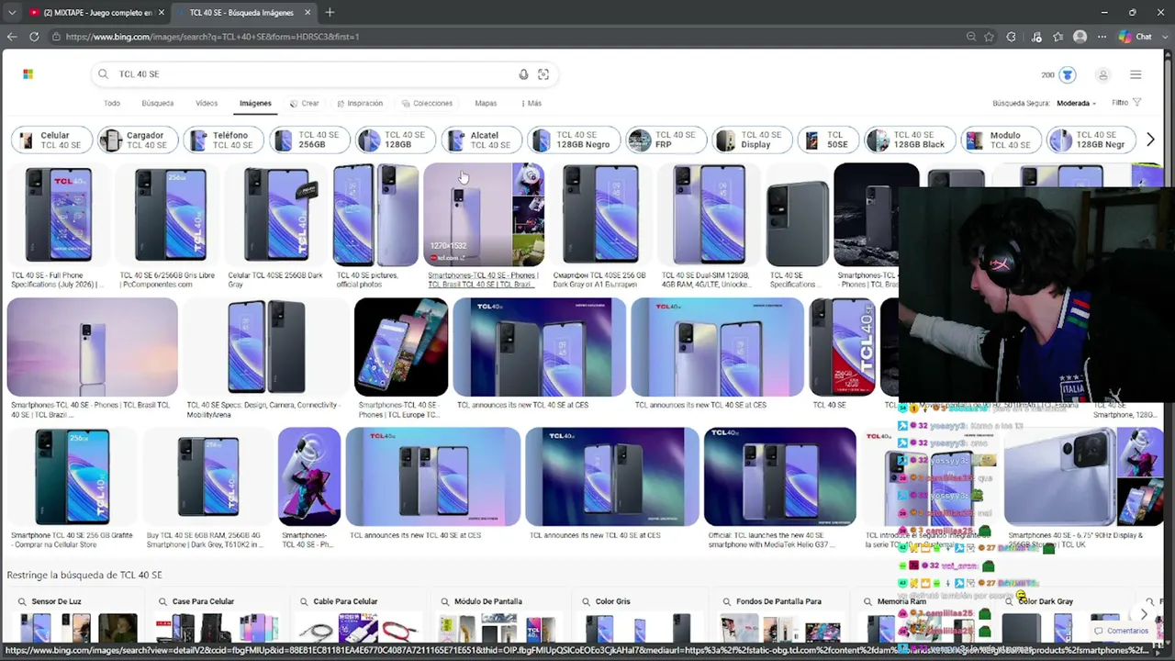Switch to the Todo search tab

click(x=112, y=104)
